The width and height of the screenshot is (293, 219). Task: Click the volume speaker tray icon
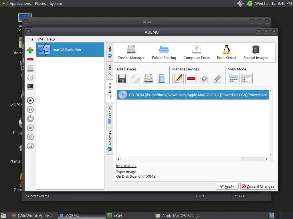(x=240, y=3)
